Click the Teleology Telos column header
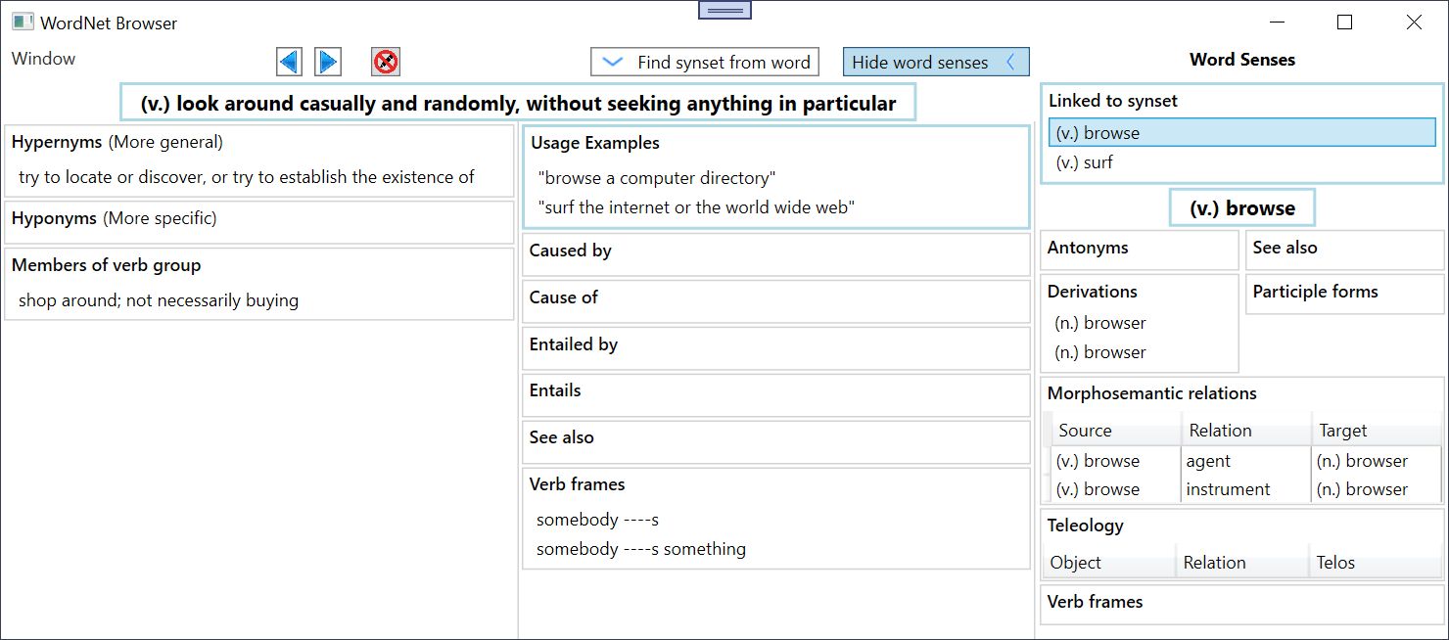This screenshot has width=1449, height=640. tap(1375, 563)
